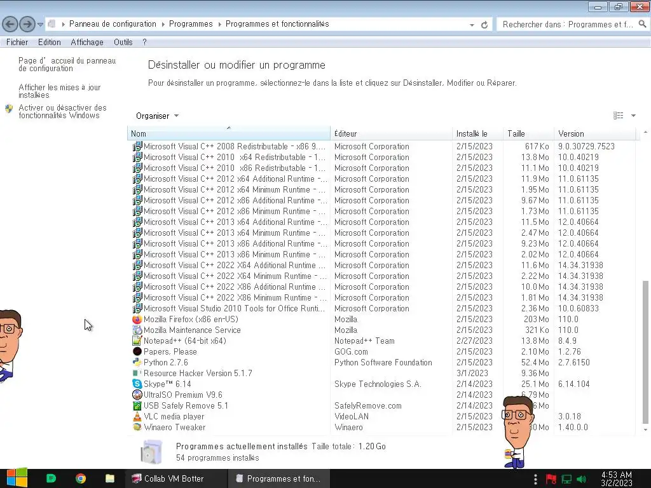This screenshot has height=488, width=651.
Task: Open the Fichier menu
Action: pos(17,42)
